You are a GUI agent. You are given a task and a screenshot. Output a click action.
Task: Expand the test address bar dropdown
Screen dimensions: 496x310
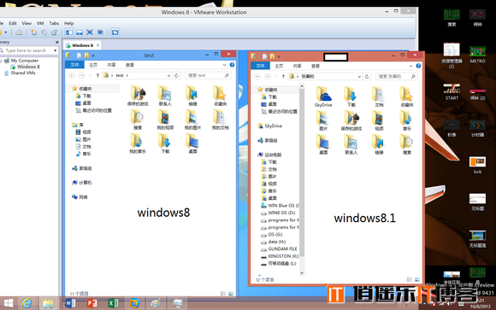point(168,75)
